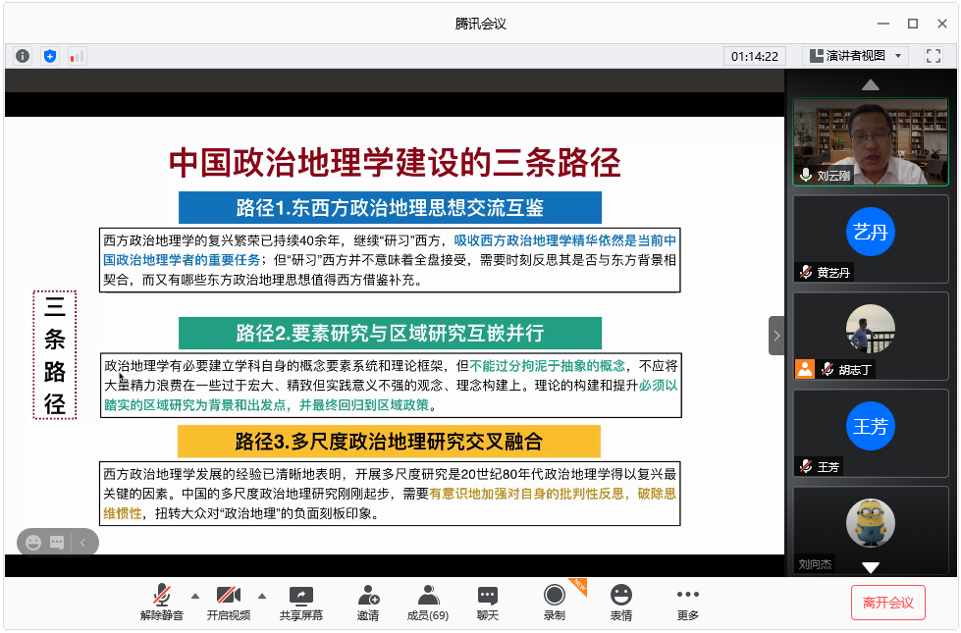Open the 更多 options menu

point(687,602)
